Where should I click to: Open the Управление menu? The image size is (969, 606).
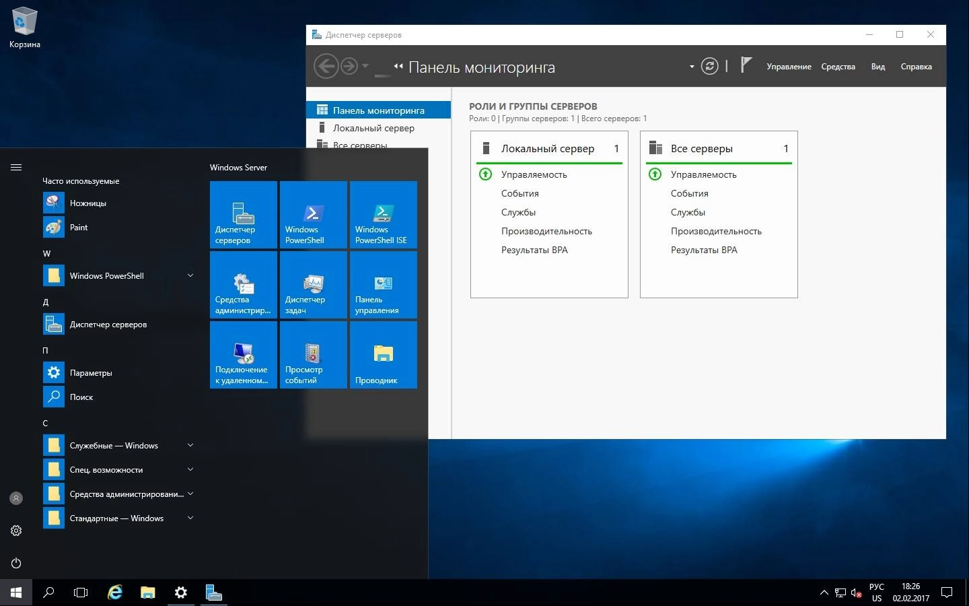789,67
